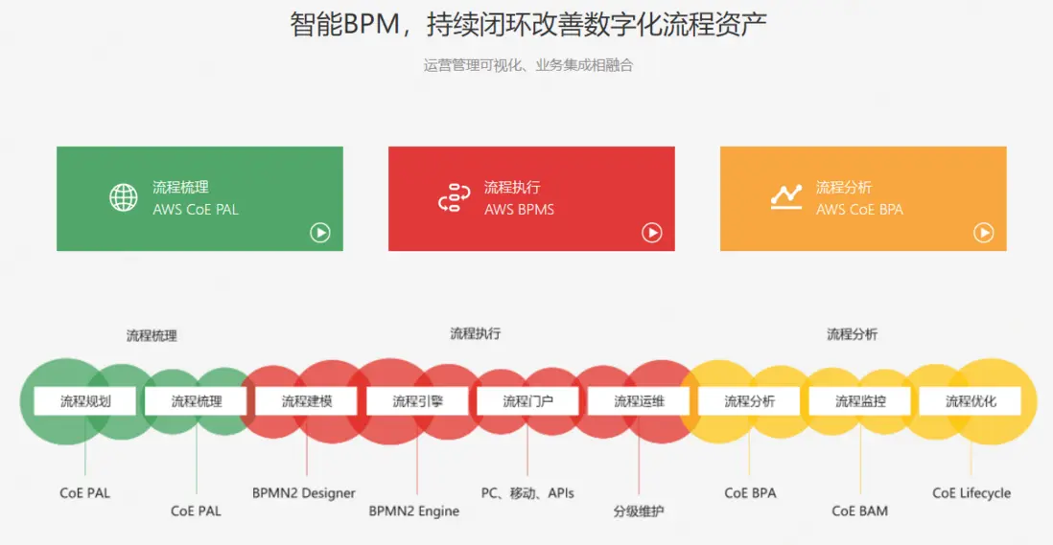The width and height of the screenshot is (1053, 545).
Task: Click the 智能BPM main headline
Action: pos(527,25)
